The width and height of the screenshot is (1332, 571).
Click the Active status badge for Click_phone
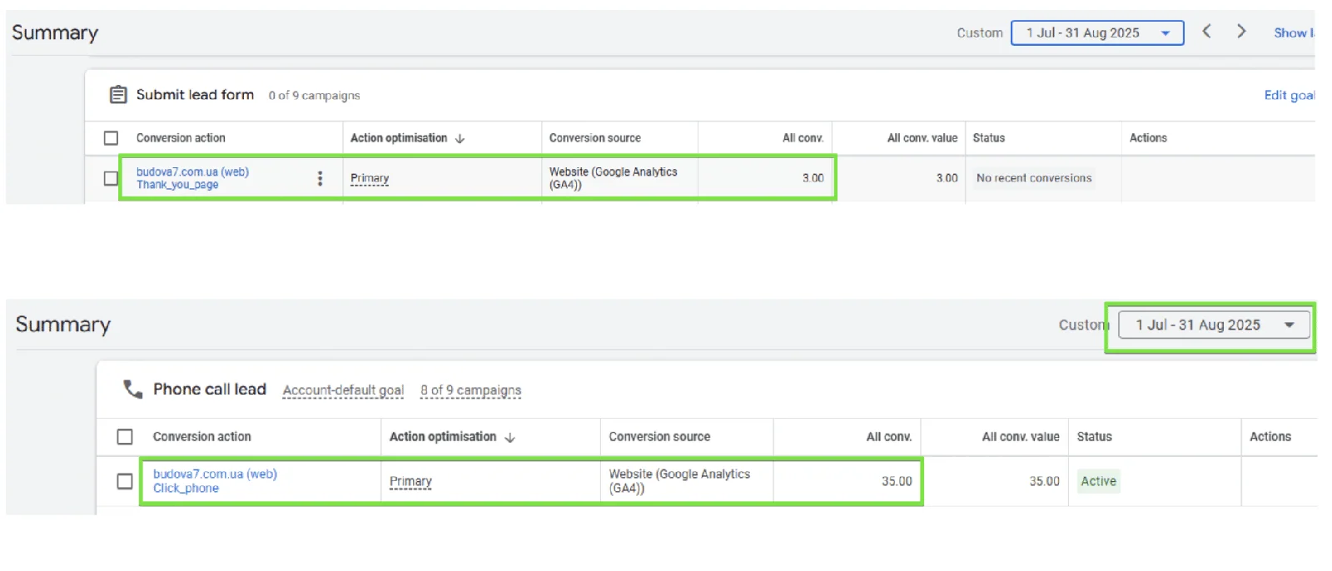pos(1098,481)
